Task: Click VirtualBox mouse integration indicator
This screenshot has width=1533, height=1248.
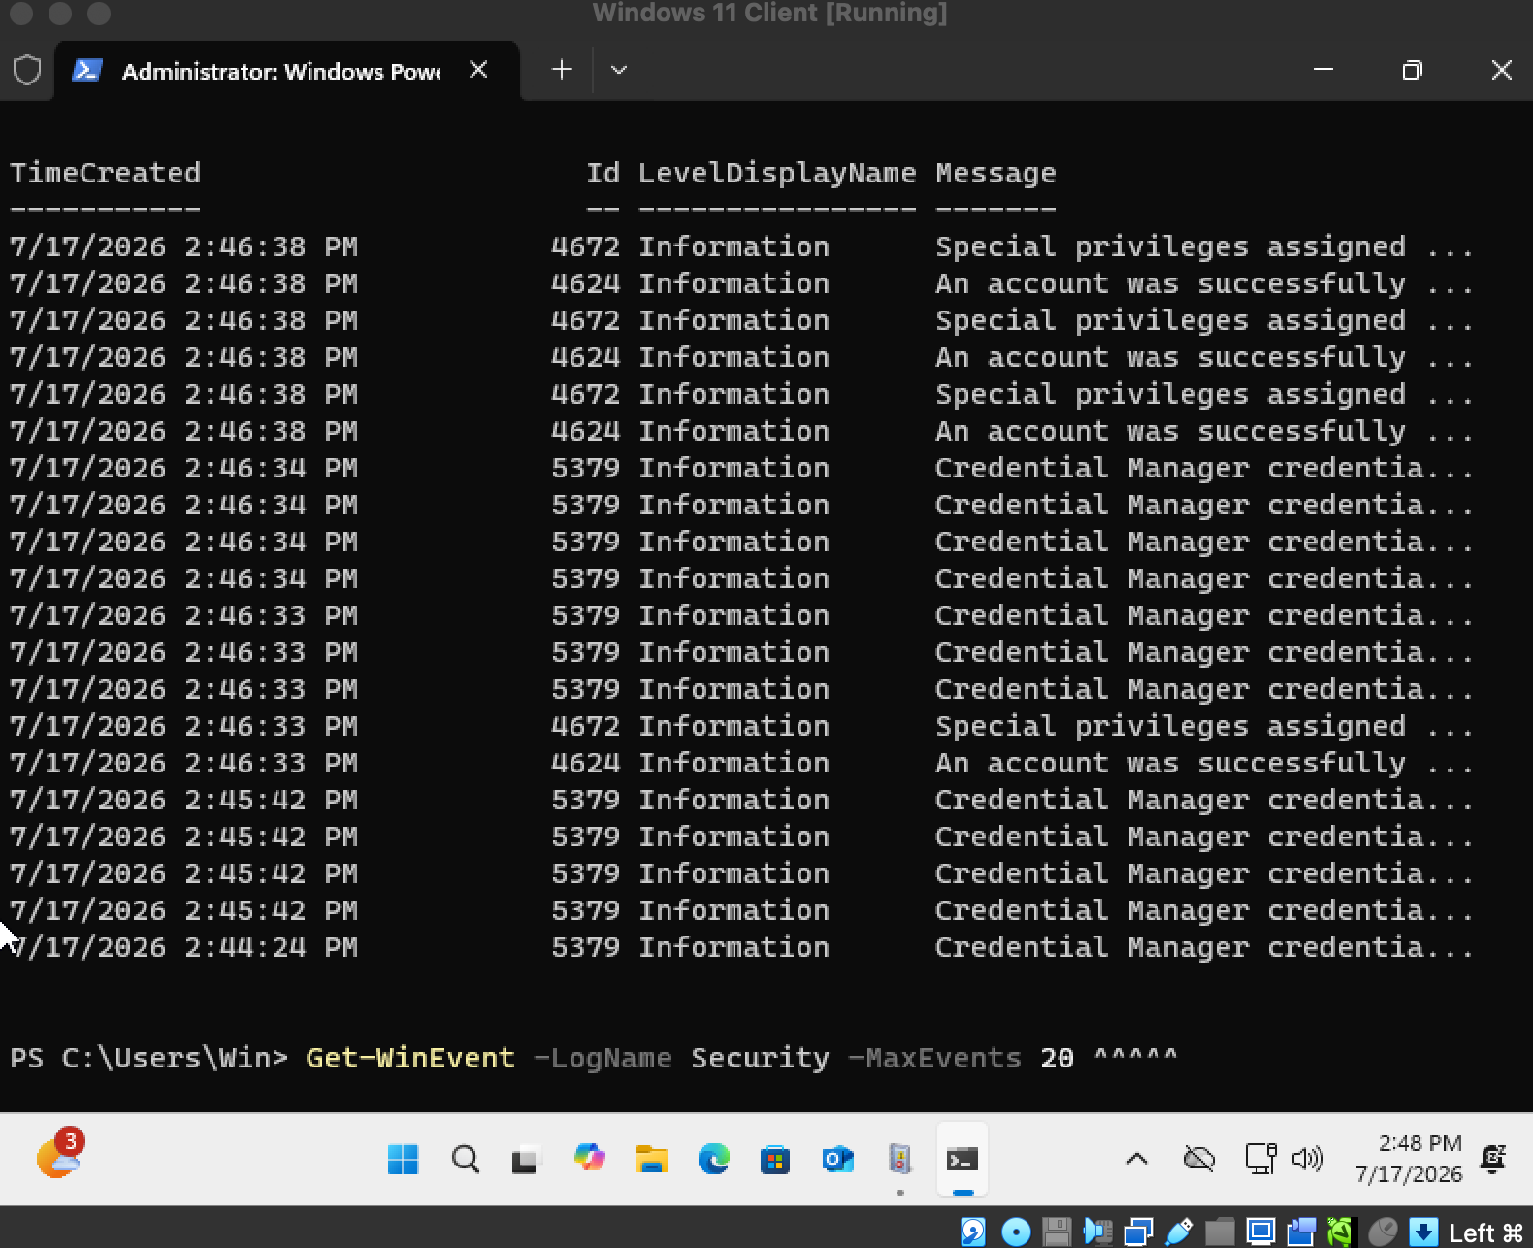Action: pyautogui.click(x=1382, y=1232)
